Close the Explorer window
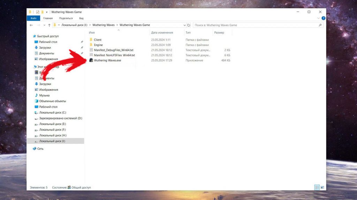 click(x=320, y=12)
